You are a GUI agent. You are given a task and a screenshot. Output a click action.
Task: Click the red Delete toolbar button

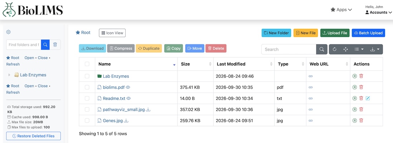(x=216, y=48)
